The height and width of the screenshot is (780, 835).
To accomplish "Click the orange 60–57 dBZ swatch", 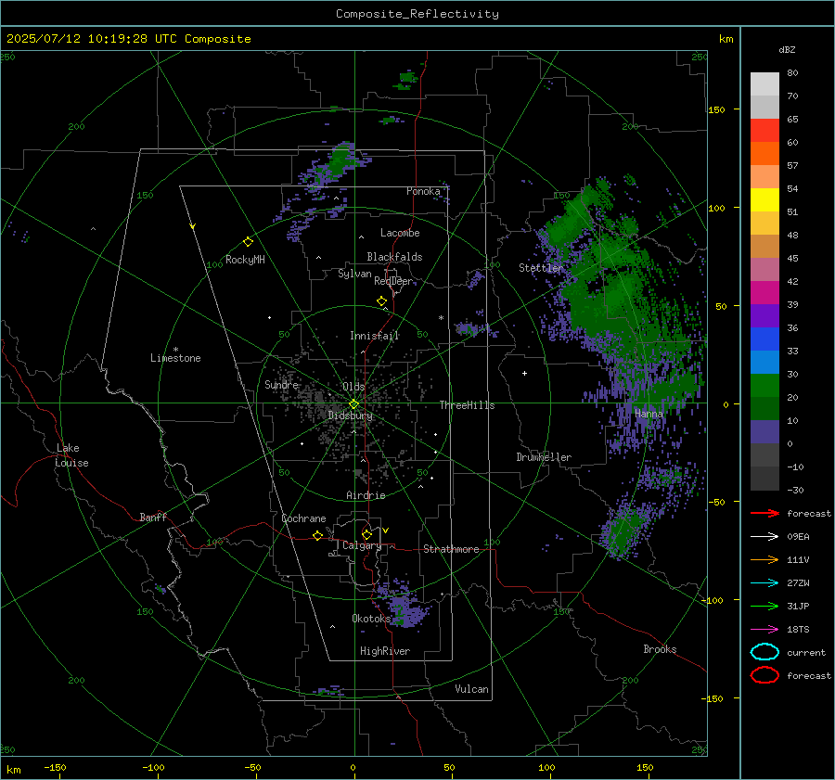I will coord(764,153).
